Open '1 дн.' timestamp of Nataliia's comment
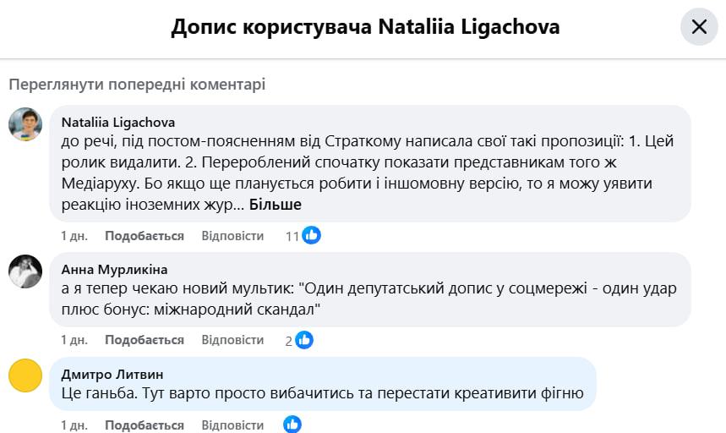Viewport: 726px width, 433px height. click(74, 236)
